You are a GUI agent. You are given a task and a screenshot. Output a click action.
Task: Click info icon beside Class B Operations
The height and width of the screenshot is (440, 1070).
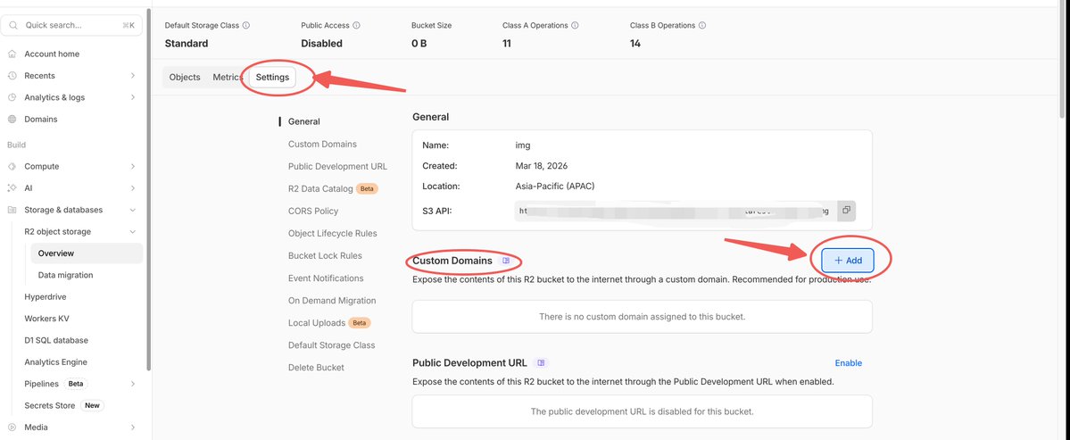(703, 26)
